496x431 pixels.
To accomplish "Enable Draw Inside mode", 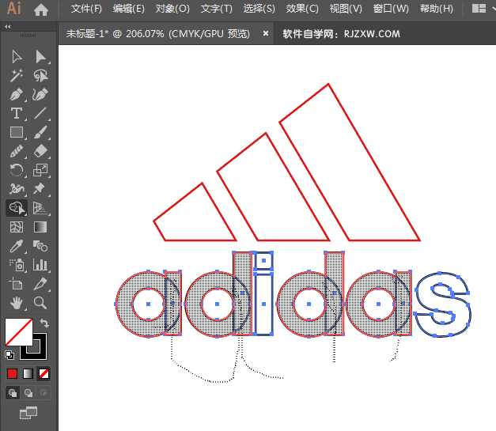I will (x=44, y=393).
